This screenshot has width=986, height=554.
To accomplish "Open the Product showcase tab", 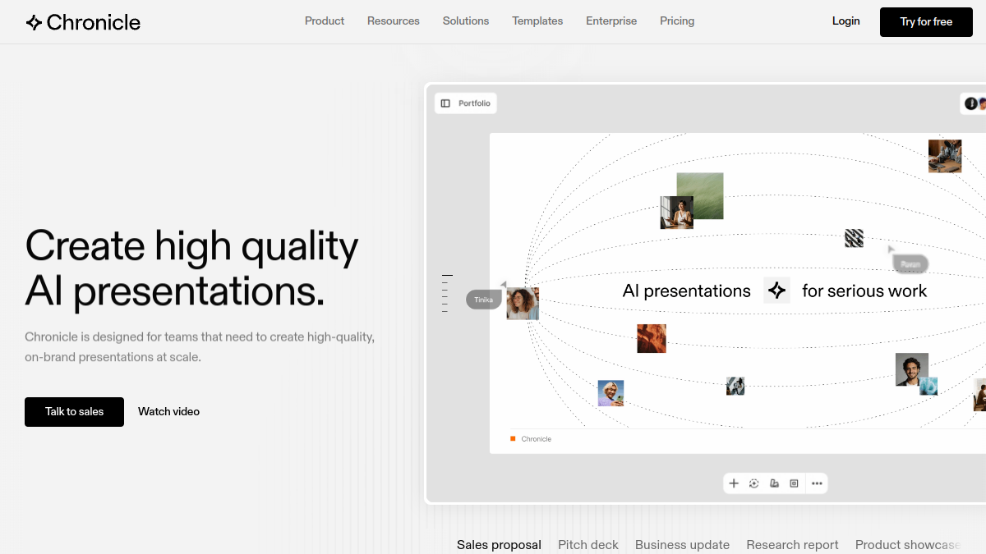I will coord(908,545).
